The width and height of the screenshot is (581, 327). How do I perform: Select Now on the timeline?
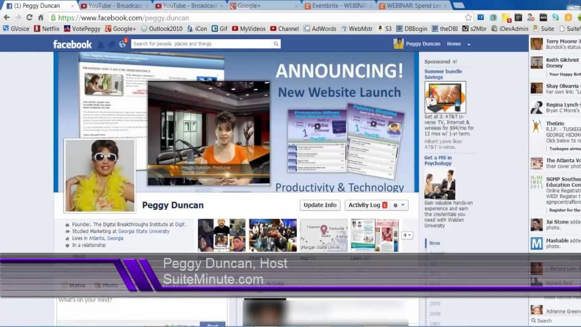(x=434, y=243)
